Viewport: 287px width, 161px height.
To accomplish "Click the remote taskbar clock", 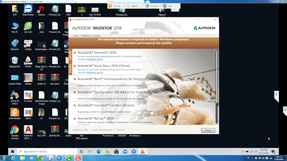I will point(264,152).
